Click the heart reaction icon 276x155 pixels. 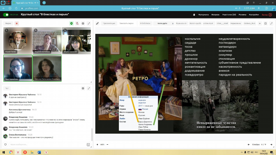[x=6, y=144]
